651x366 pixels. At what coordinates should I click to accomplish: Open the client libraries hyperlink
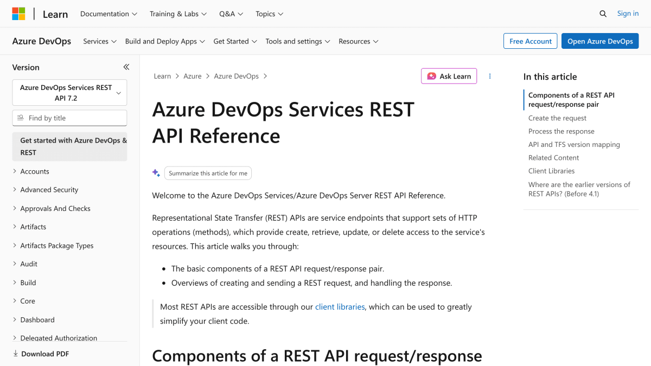tap(340, 307)
